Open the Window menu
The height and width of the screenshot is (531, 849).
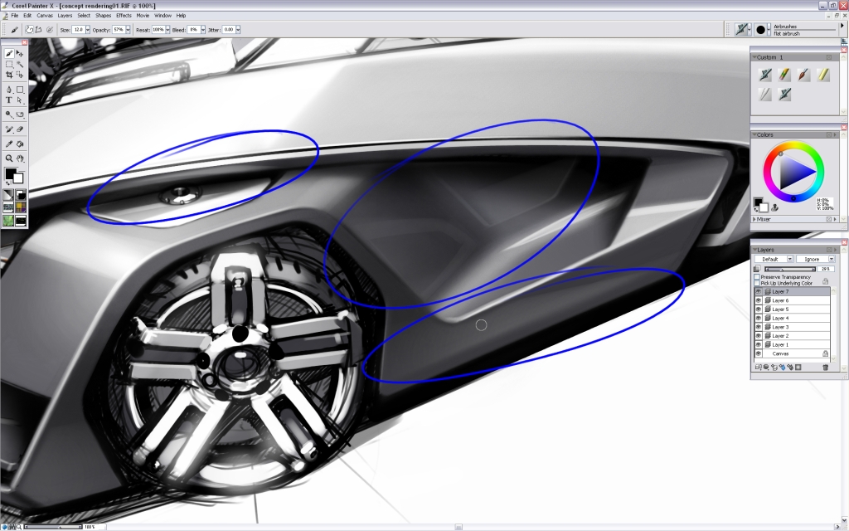[x=163, y=15]
